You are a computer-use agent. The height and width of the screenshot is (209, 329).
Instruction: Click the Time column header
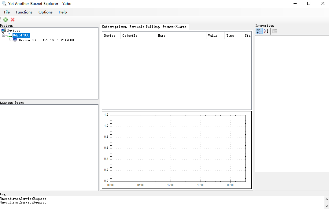(x=234, y=36)
